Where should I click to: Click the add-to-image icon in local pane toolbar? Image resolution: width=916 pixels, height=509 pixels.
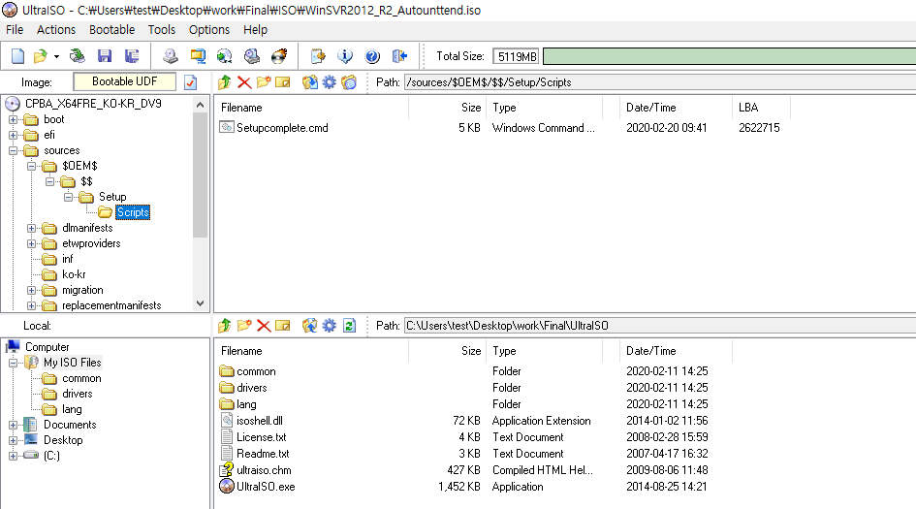(309, 326)
